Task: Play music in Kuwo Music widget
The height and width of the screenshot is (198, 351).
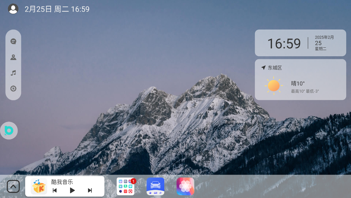Action: [x=72, y=191]
